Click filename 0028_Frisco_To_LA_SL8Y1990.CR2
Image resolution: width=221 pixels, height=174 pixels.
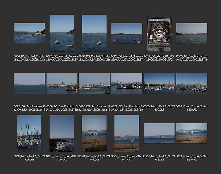pos(192,158)
